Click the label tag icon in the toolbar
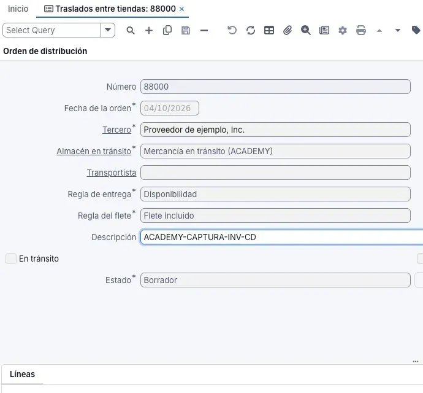This screenshot has height=393, width=423. (416, 30)
